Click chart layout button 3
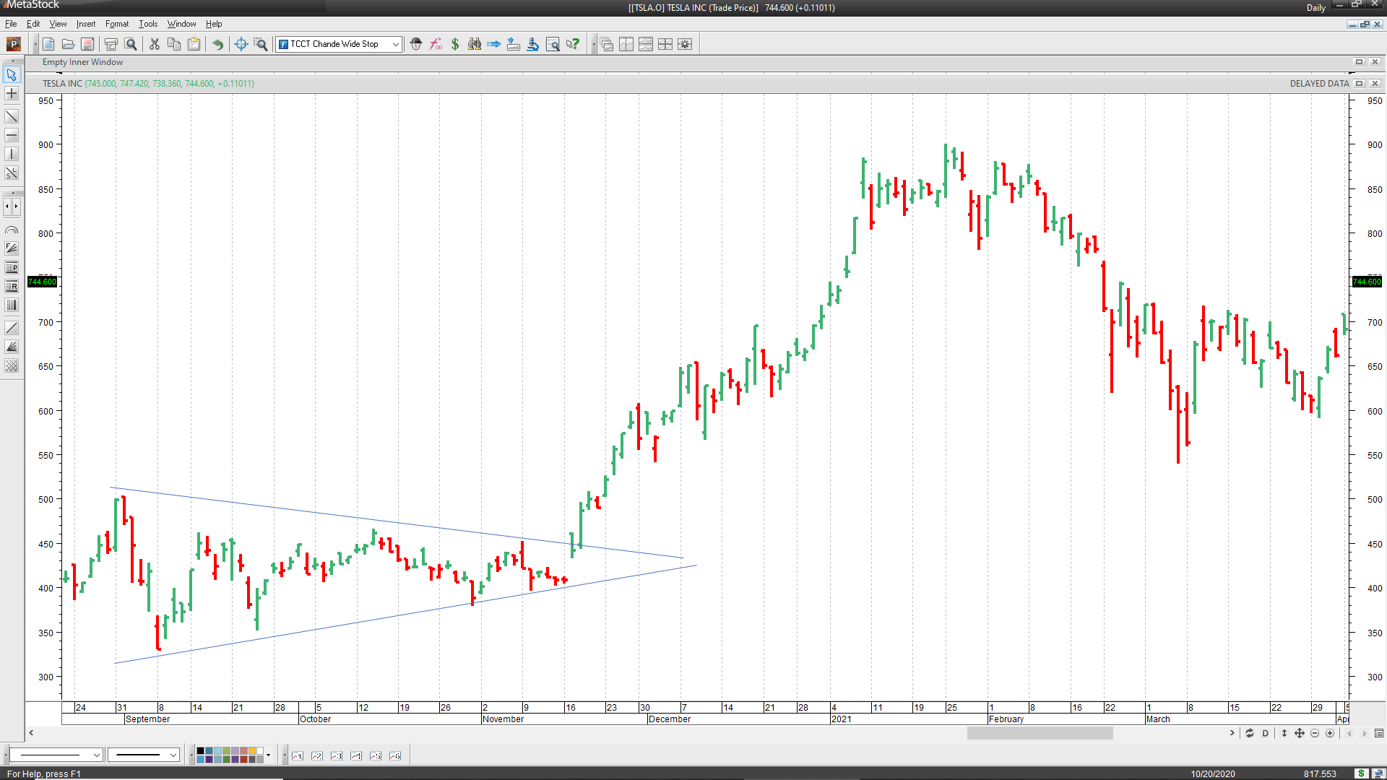Image resolution: width=1387 pixels, height=780 pixels. 337,755
